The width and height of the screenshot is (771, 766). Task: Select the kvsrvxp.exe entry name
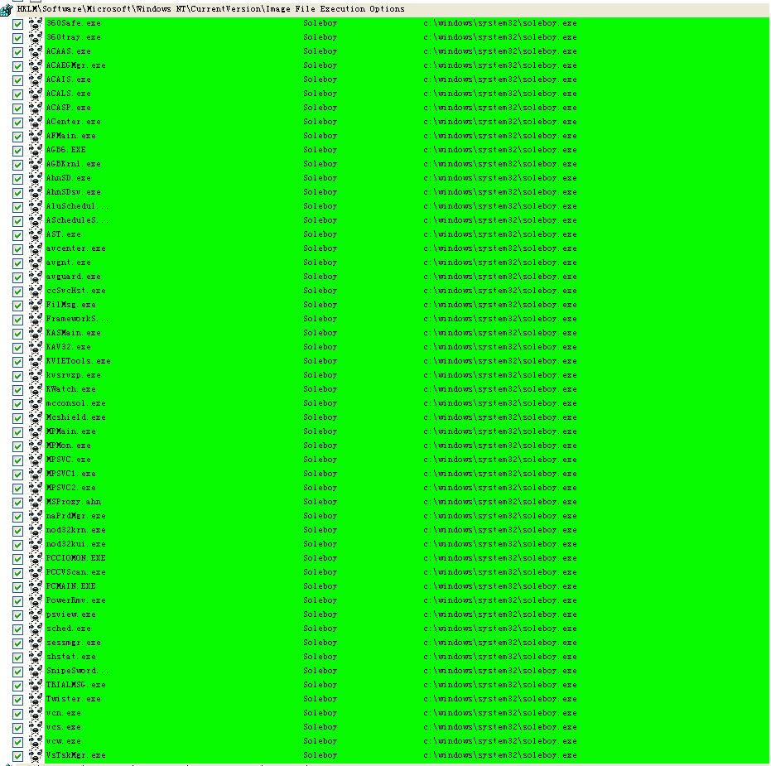pyautogui.click(x=73, y=375)
